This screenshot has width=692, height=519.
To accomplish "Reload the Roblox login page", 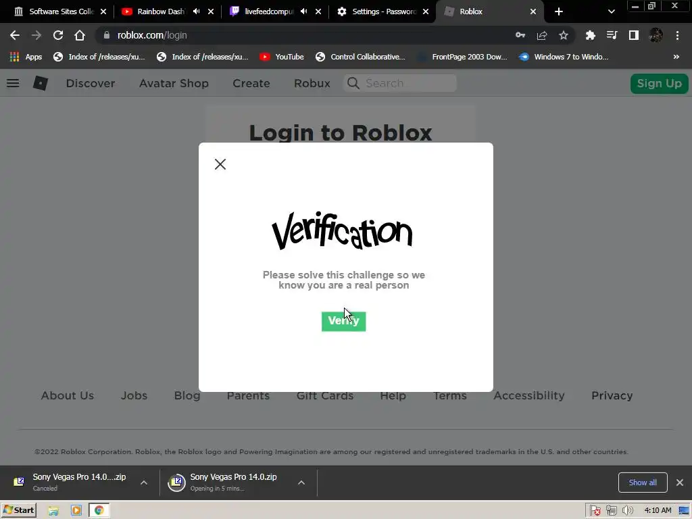I will 58,35.
